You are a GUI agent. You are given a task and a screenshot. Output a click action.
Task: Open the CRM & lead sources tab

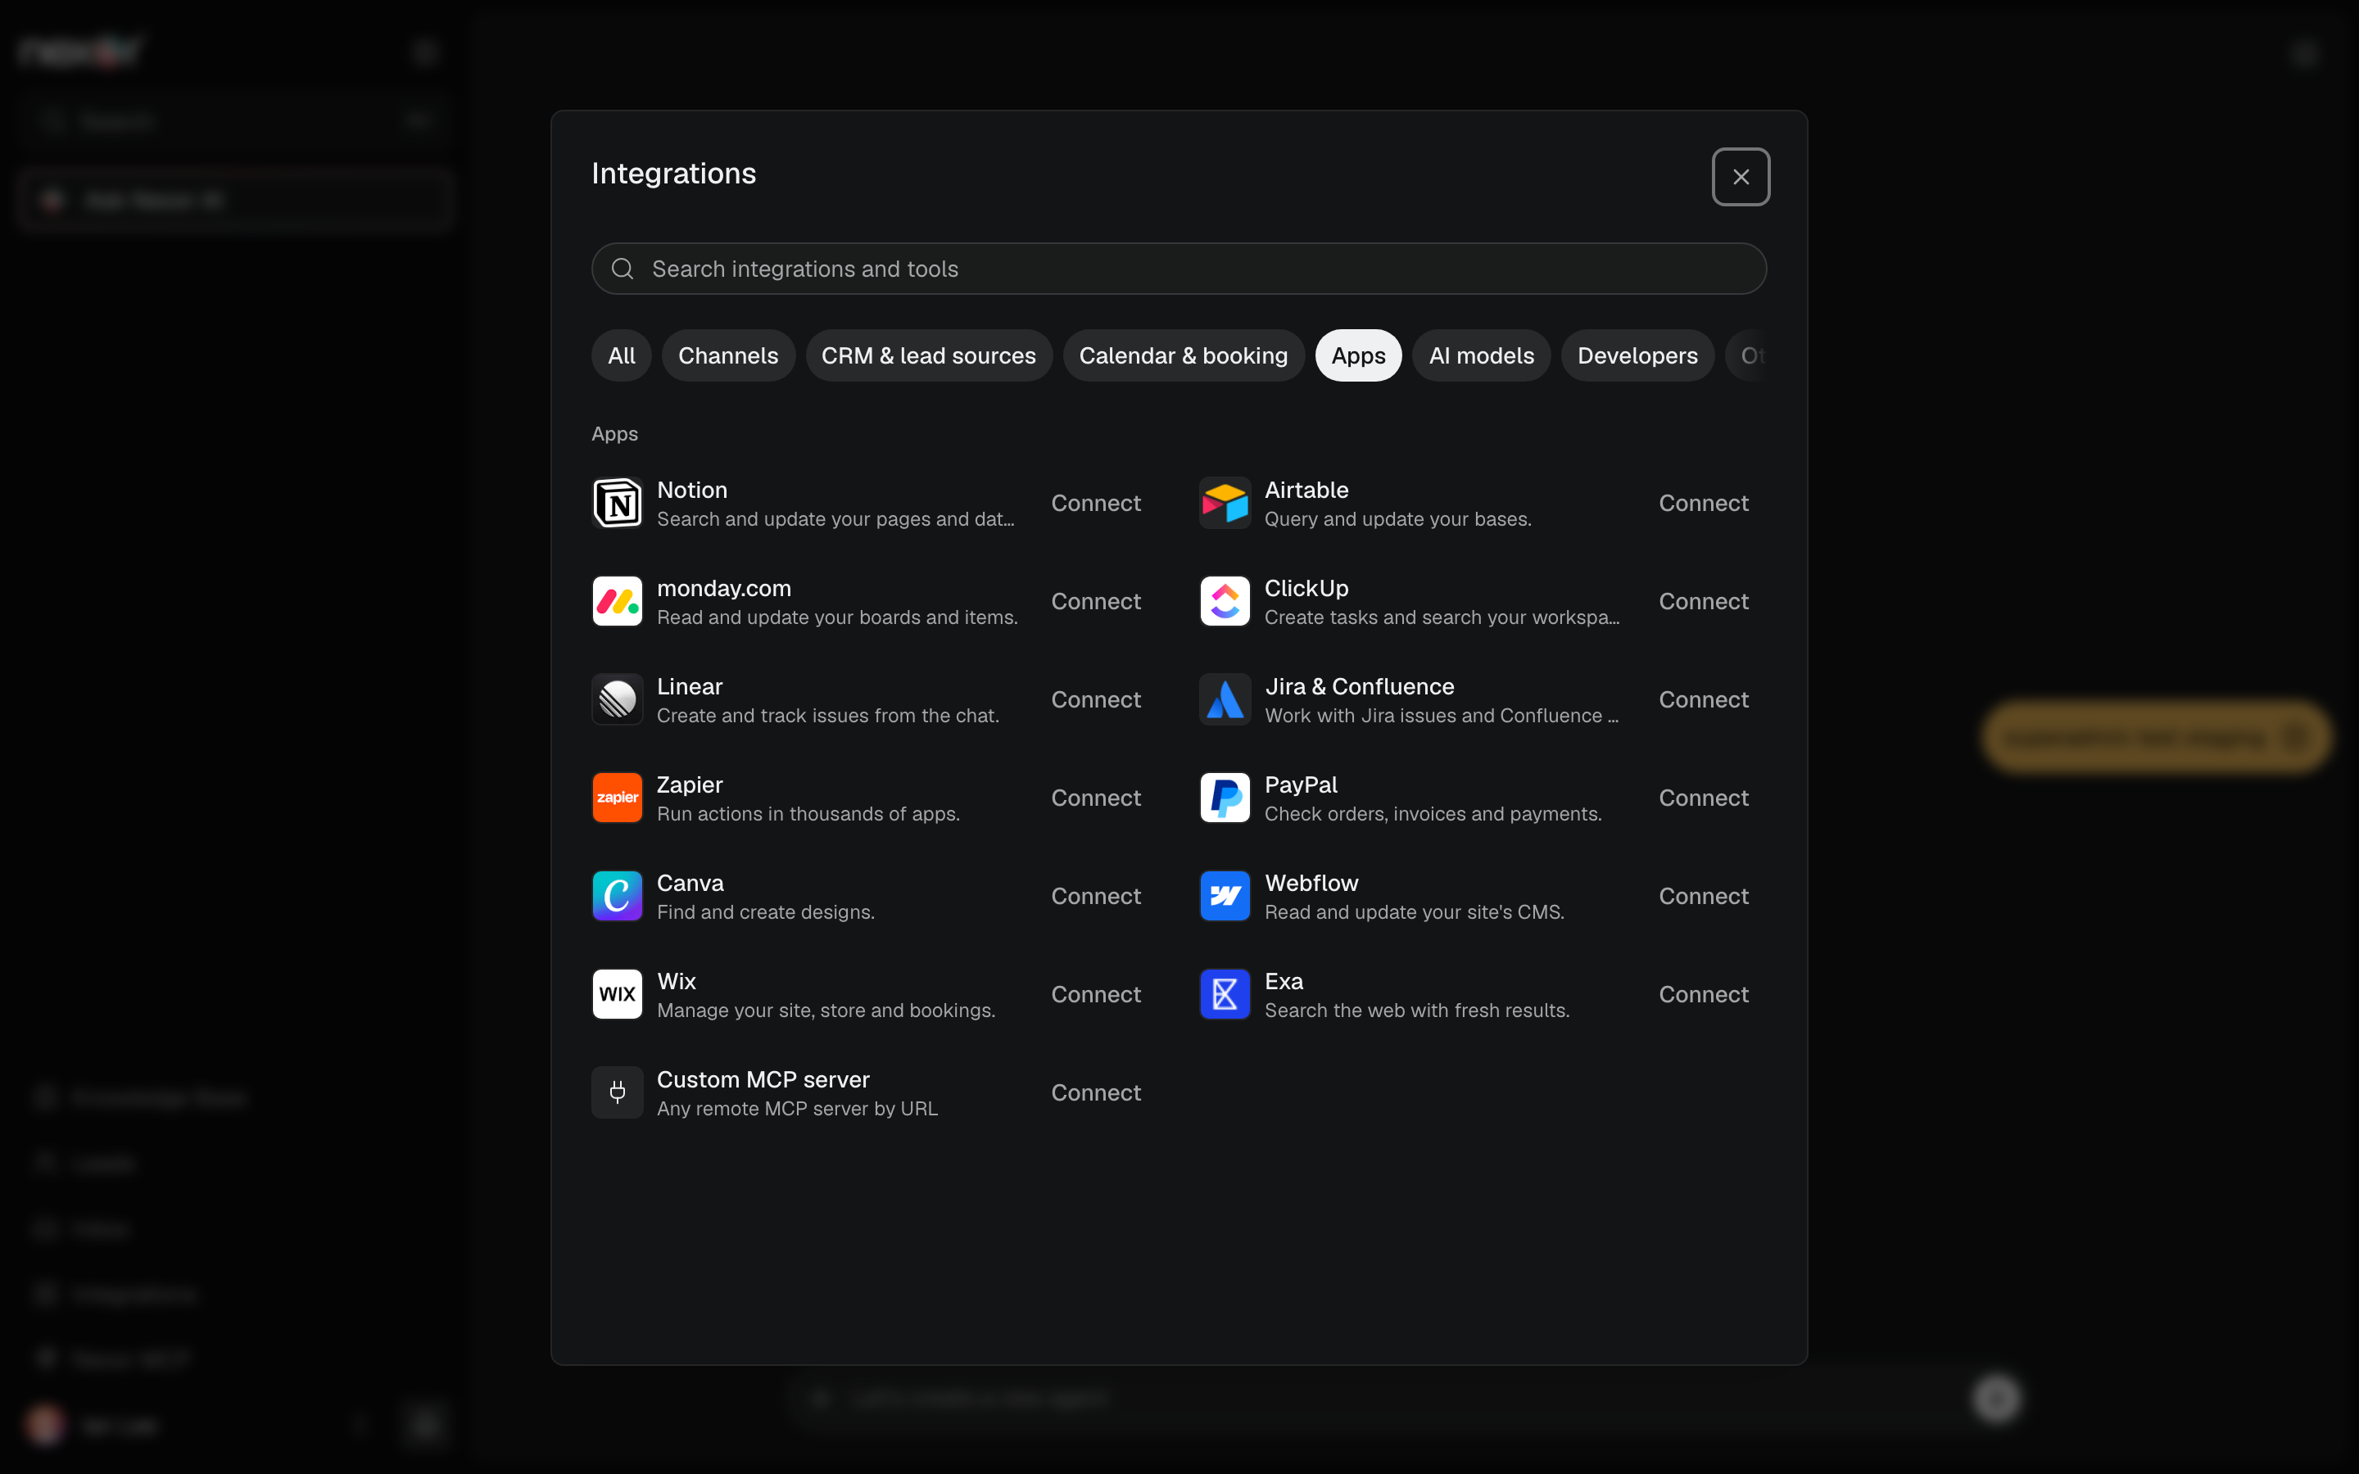(928, 356)
